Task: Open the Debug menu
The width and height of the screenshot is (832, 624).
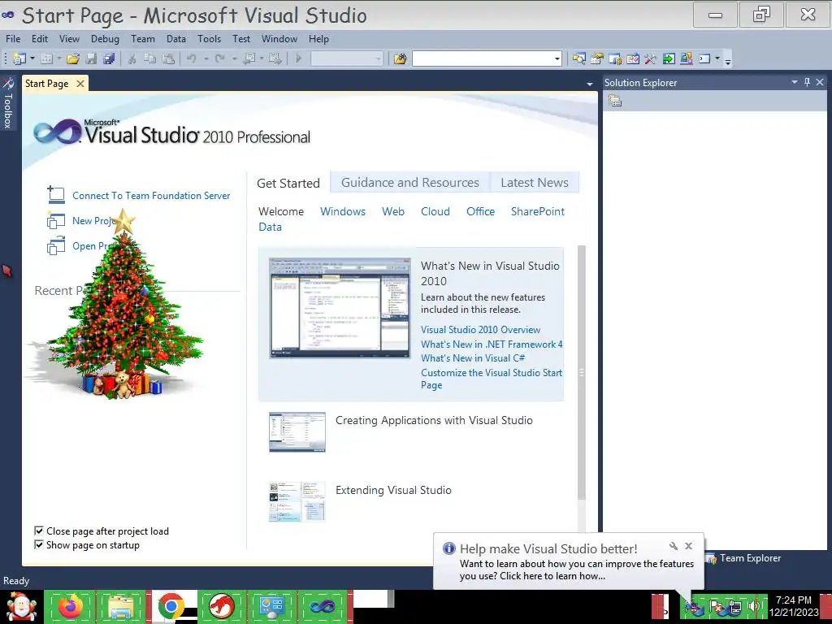Action: pyautogui.click(x=105, y=39)
